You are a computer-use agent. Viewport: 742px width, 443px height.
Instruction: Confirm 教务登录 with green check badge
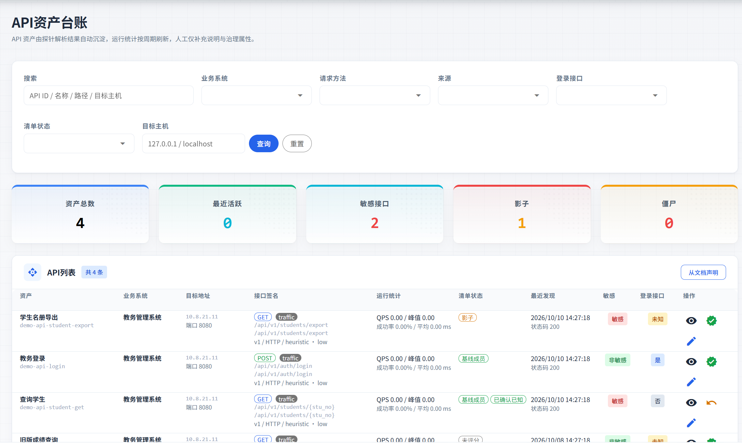coord(712,362)
